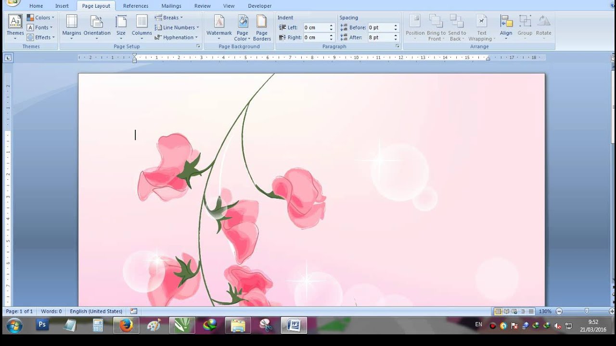The height and width of the screenshot is (346, 616).
Task: Expand the Line Numbers dropdown
Action: pos(176,27)
